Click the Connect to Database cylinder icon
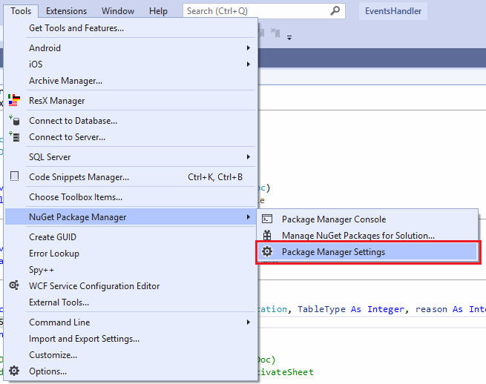 pos(14,121)
